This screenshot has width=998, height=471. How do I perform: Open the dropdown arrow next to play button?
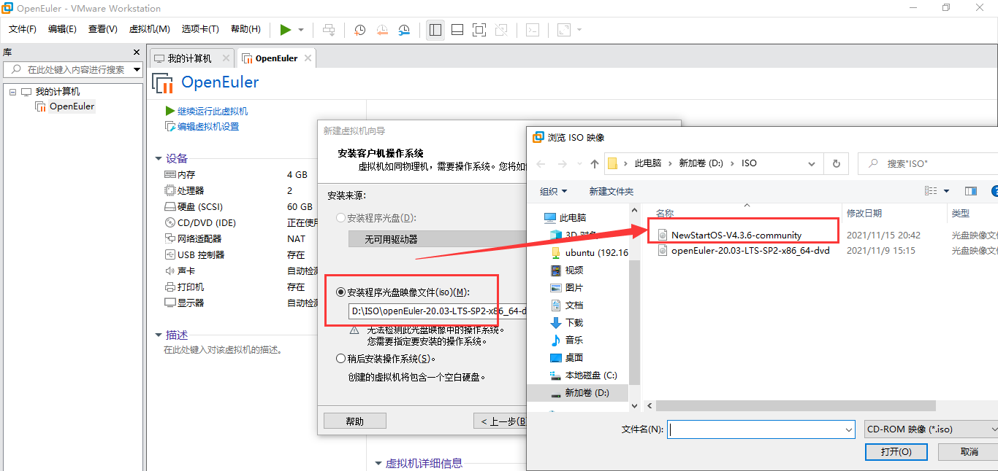(301, 30)
